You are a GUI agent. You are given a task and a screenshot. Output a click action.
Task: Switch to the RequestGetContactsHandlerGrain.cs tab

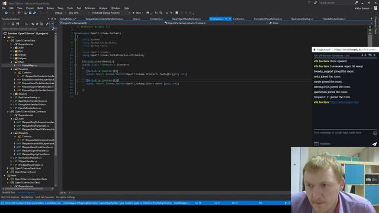104,19
